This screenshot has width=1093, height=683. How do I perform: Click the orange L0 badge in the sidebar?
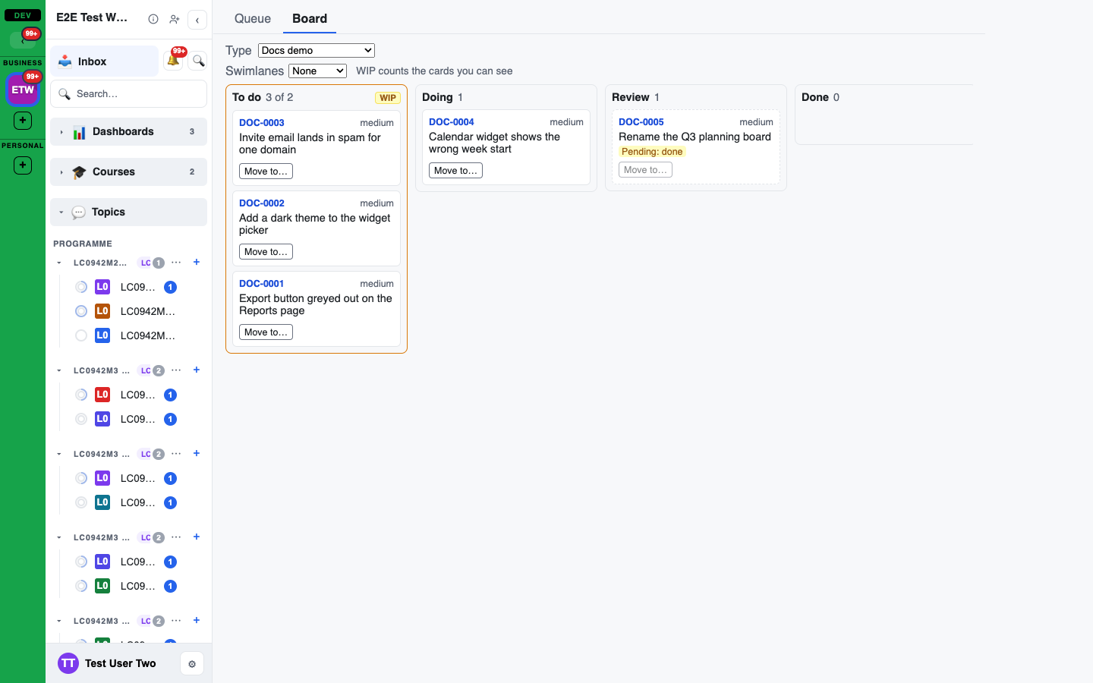(102, 311)
